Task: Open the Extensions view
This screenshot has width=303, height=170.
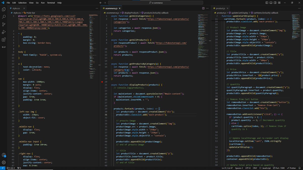Action: click(4, 40)
